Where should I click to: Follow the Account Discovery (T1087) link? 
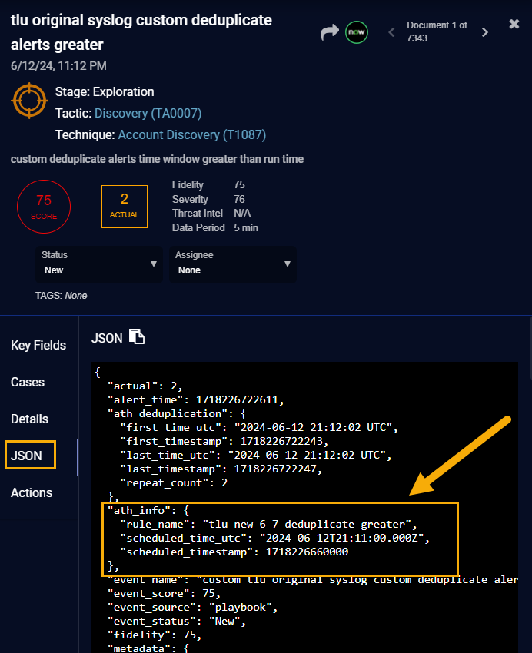click(x=191, y=134)
